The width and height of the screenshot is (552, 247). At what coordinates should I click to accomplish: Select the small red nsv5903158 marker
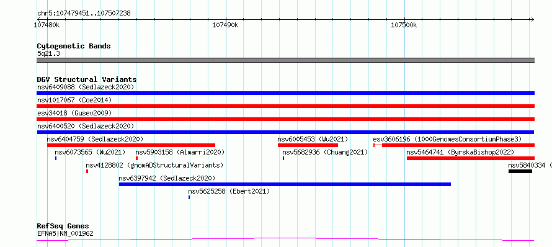[x=136, y=158]
